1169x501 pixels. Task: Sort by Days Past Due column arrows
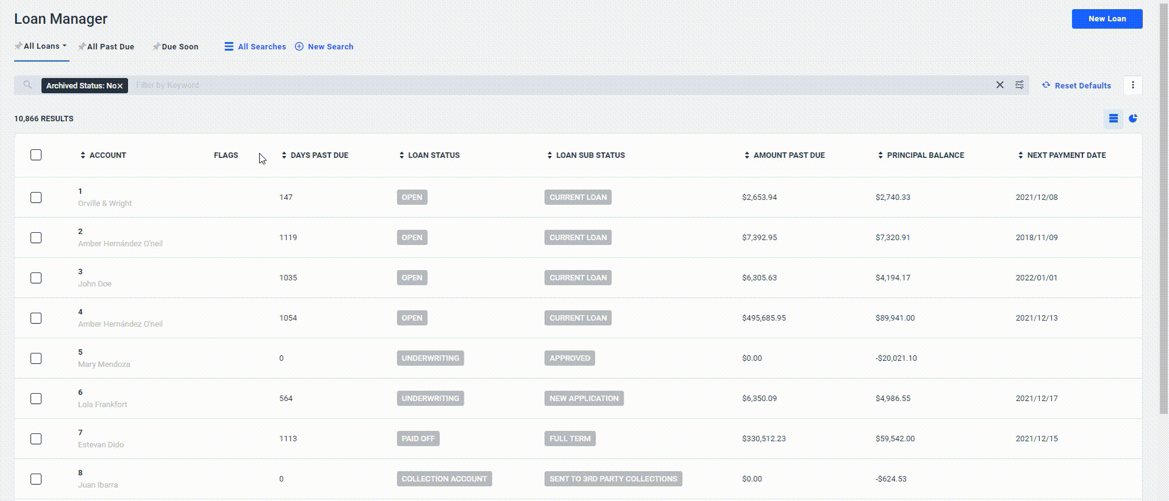coord(284,155)
